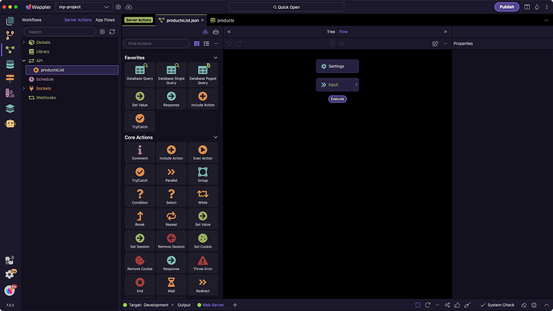
Task: Open the products tab
Action: (x=222, y=21)
